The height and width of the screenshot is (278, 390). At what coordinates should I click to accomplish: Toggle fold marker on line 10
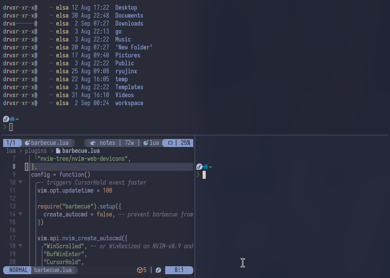20,182
